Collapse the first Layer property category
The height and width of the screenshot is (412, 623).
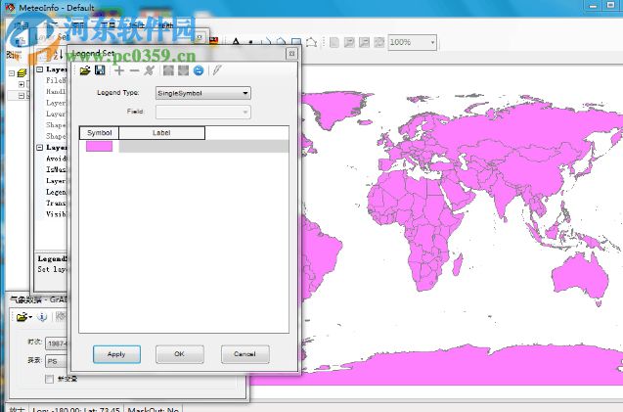point(40,69)
